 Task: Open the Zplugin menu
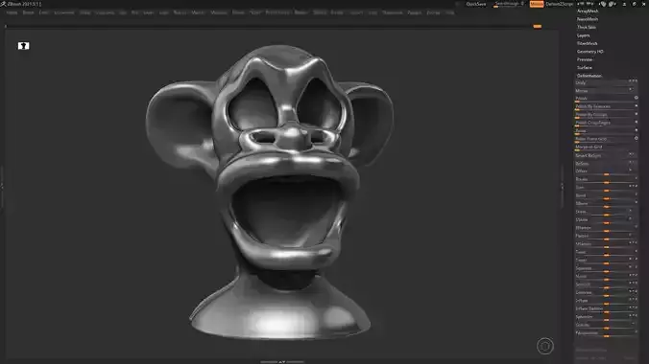415,12
